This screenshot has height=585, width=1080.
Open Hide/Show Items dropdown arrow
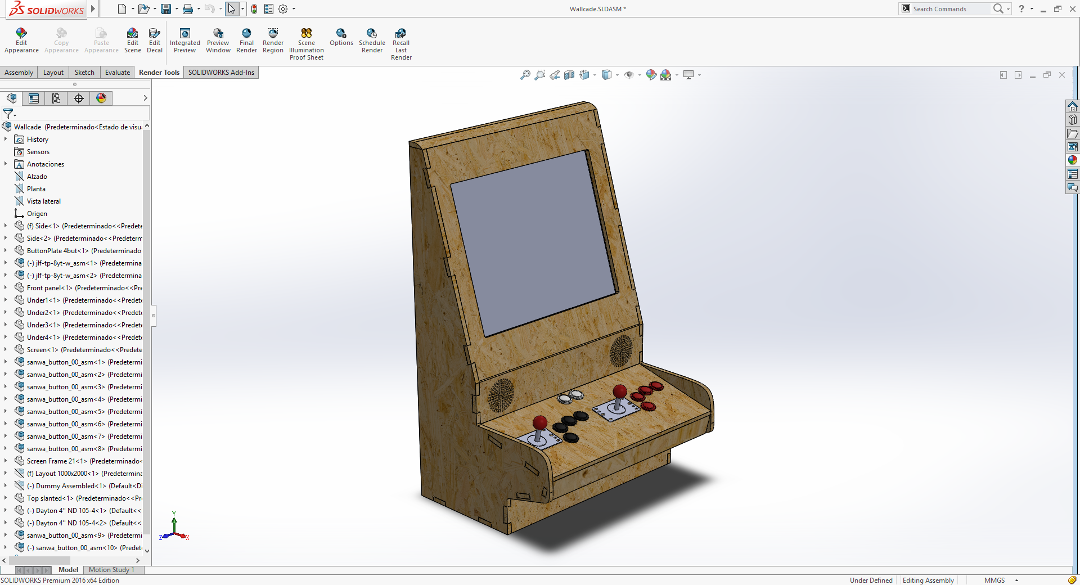coord(640,75)
